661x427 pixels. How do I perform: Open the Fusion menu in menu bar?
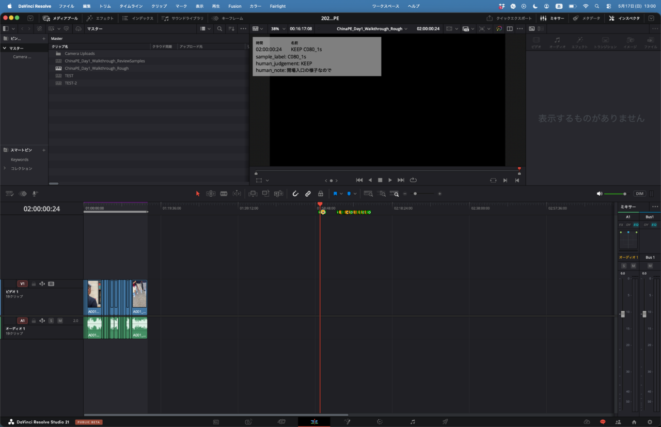(234, 6)
